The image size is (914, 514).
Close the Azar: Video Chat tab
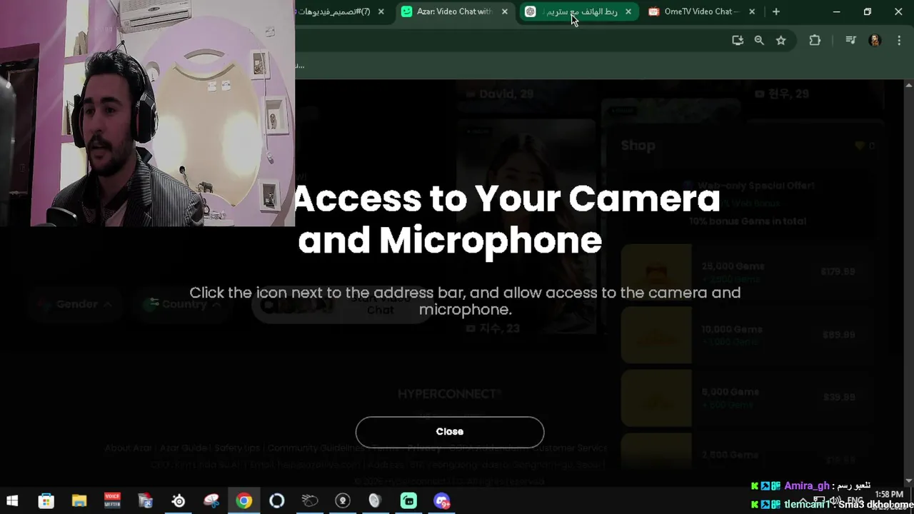505,11
